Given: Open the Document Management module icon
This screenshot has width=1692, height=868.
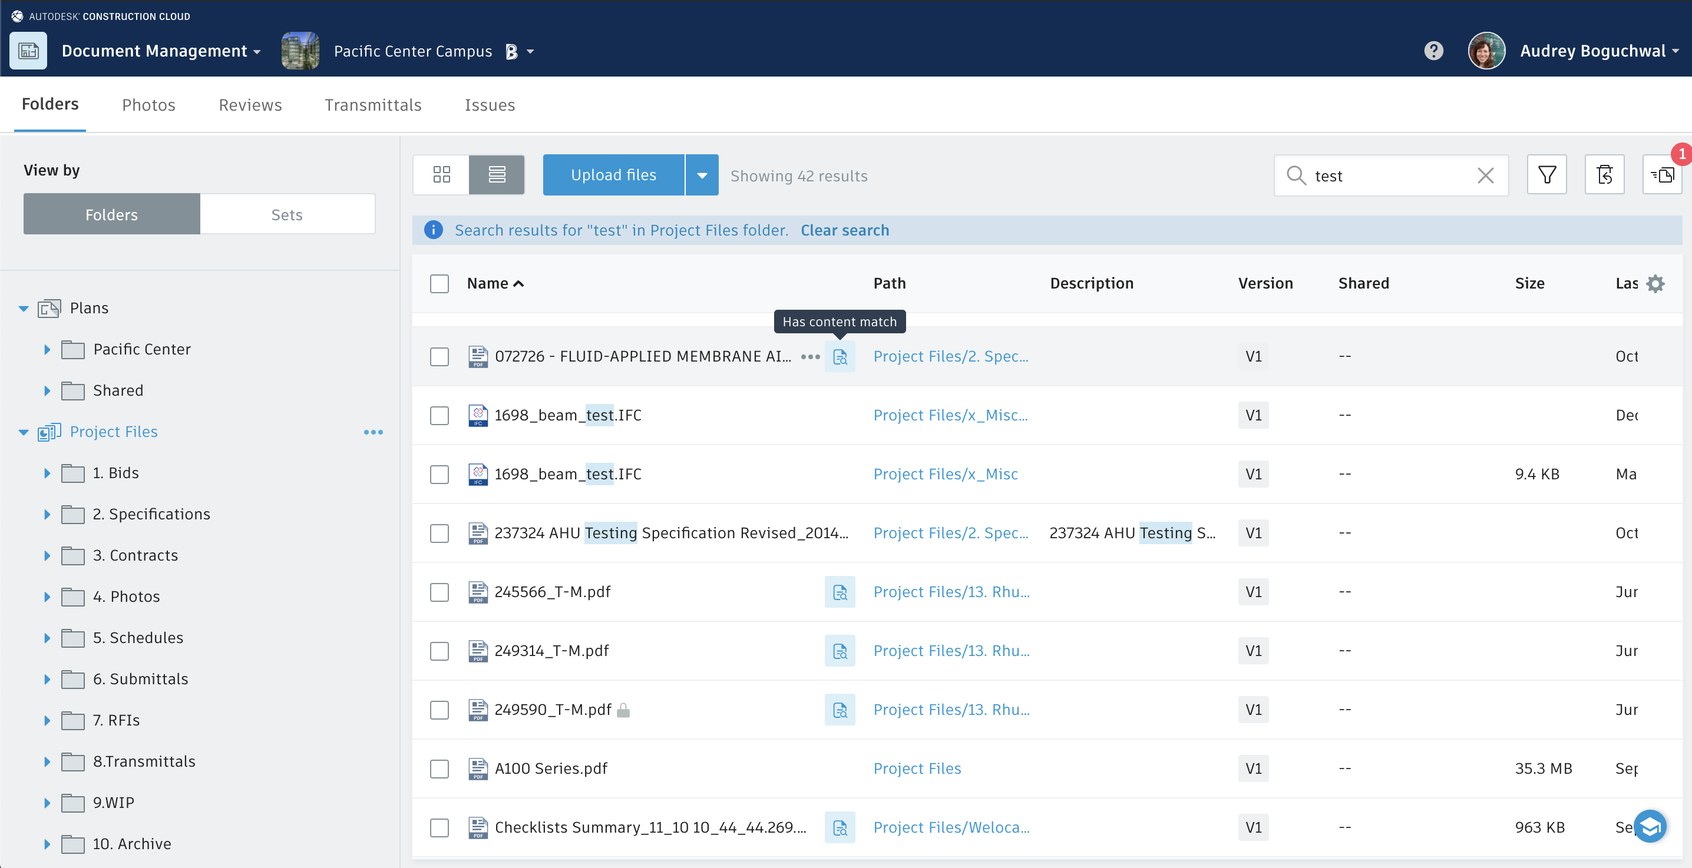Looking at the screenshot, I should pos(28,51).
